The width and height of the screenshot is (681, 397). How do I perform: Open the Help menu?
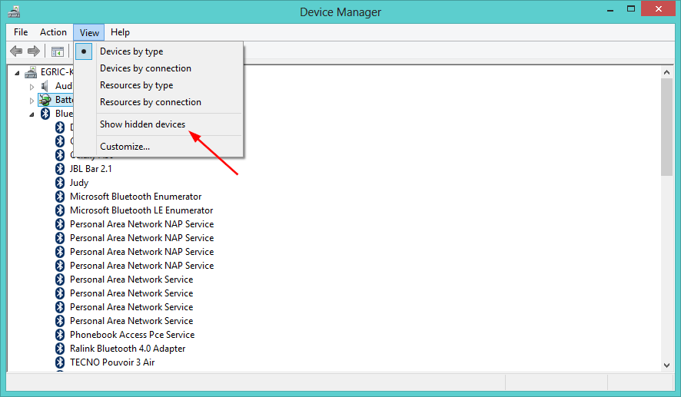(120, 32)
